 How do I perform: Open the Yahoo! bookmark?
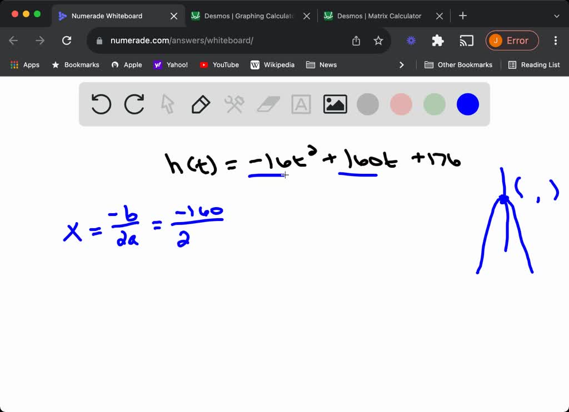[x=171, y=65]
